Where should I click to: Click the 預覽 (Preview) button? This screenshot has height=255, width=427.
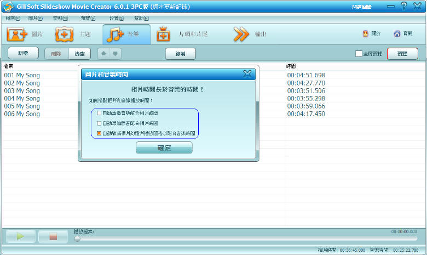402,54
